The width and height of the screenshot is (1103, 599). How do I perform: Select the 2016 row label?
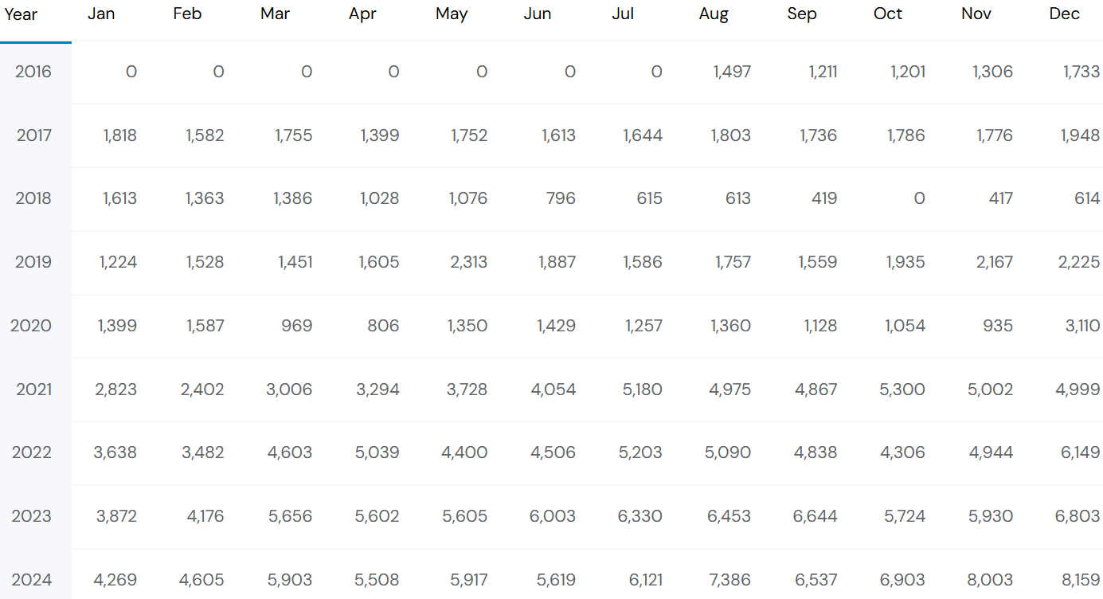33,72
